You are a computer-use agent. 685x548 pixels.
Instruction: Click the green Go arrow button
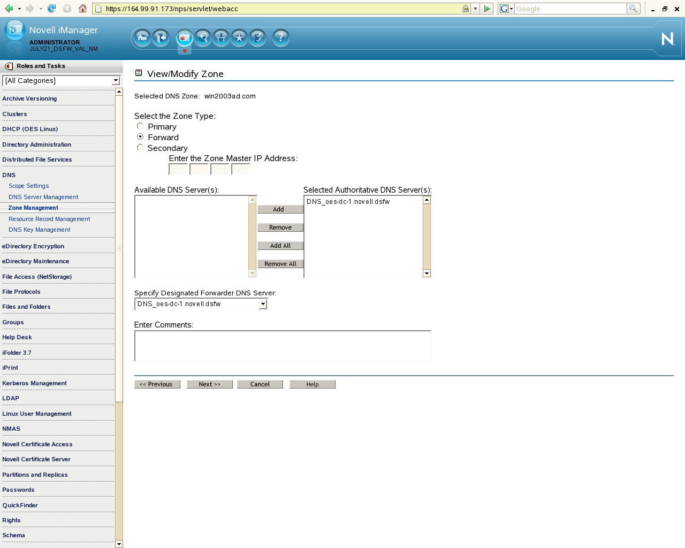click(487, 9)
